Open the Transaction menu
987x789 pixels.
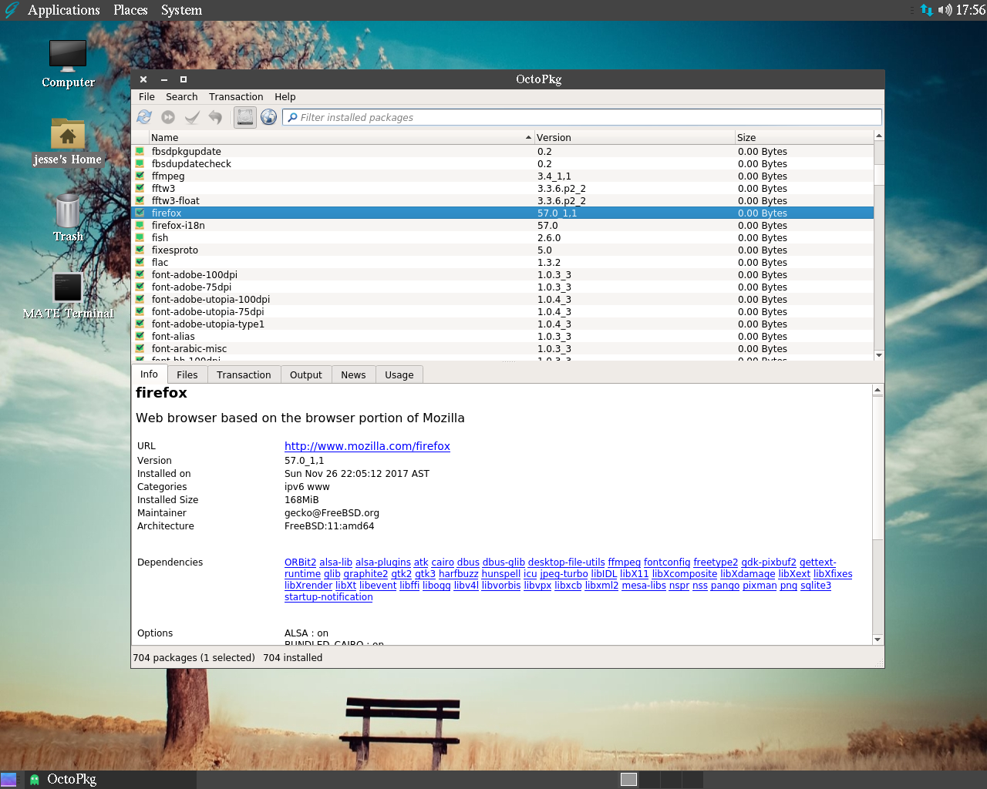click(x=236, y=97)
